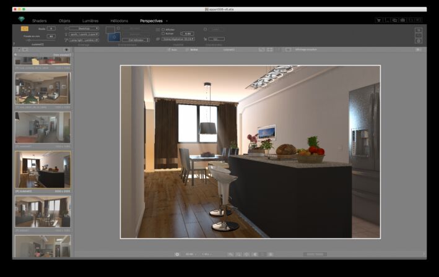This screenshot has height=277, width=439.
Task: Open the Shaders inspector tab
Action: pyautogui.click(x=39, y=21)
